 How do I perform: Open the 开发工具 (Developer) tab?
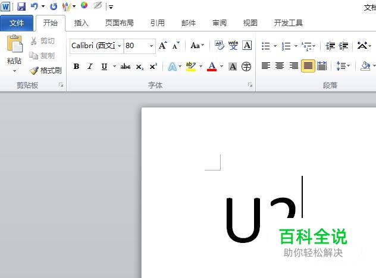click(289, 23)
